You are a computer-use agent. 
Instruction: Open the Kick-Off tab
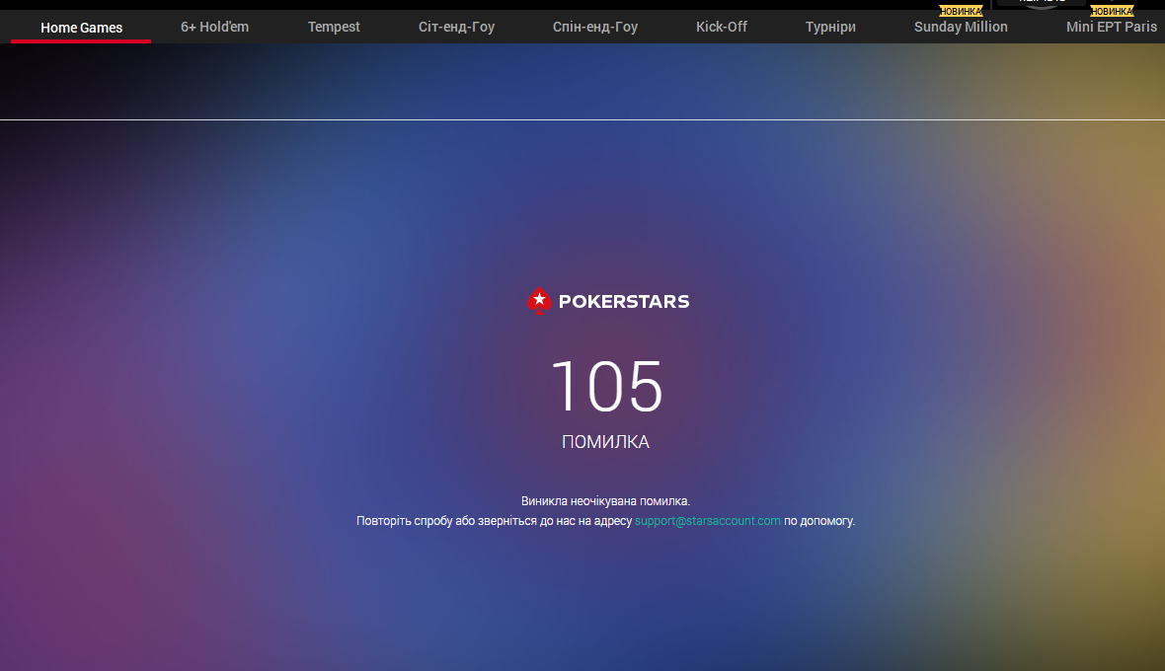pos(722,27)
